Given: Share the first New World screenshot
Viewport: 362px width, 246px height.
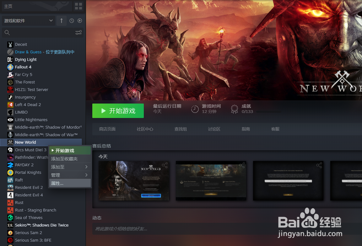Looking at the screenshot, I should [x=165, y=165].
